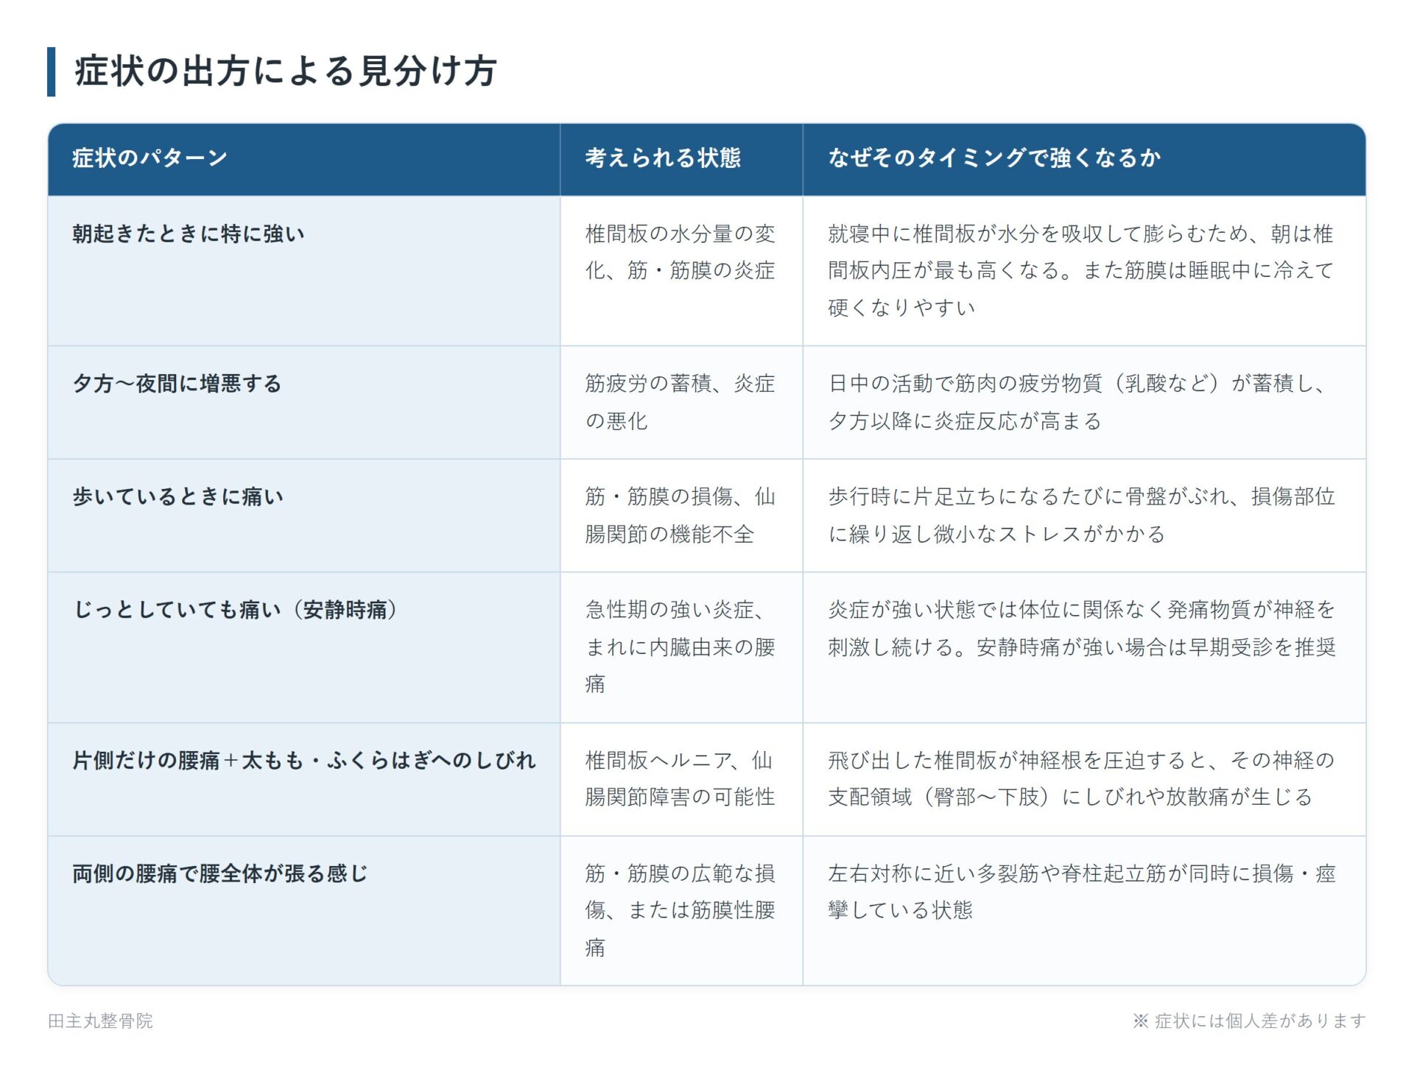Click column header 症状のパターン
1414x1084 pixels.
(150, 158)
